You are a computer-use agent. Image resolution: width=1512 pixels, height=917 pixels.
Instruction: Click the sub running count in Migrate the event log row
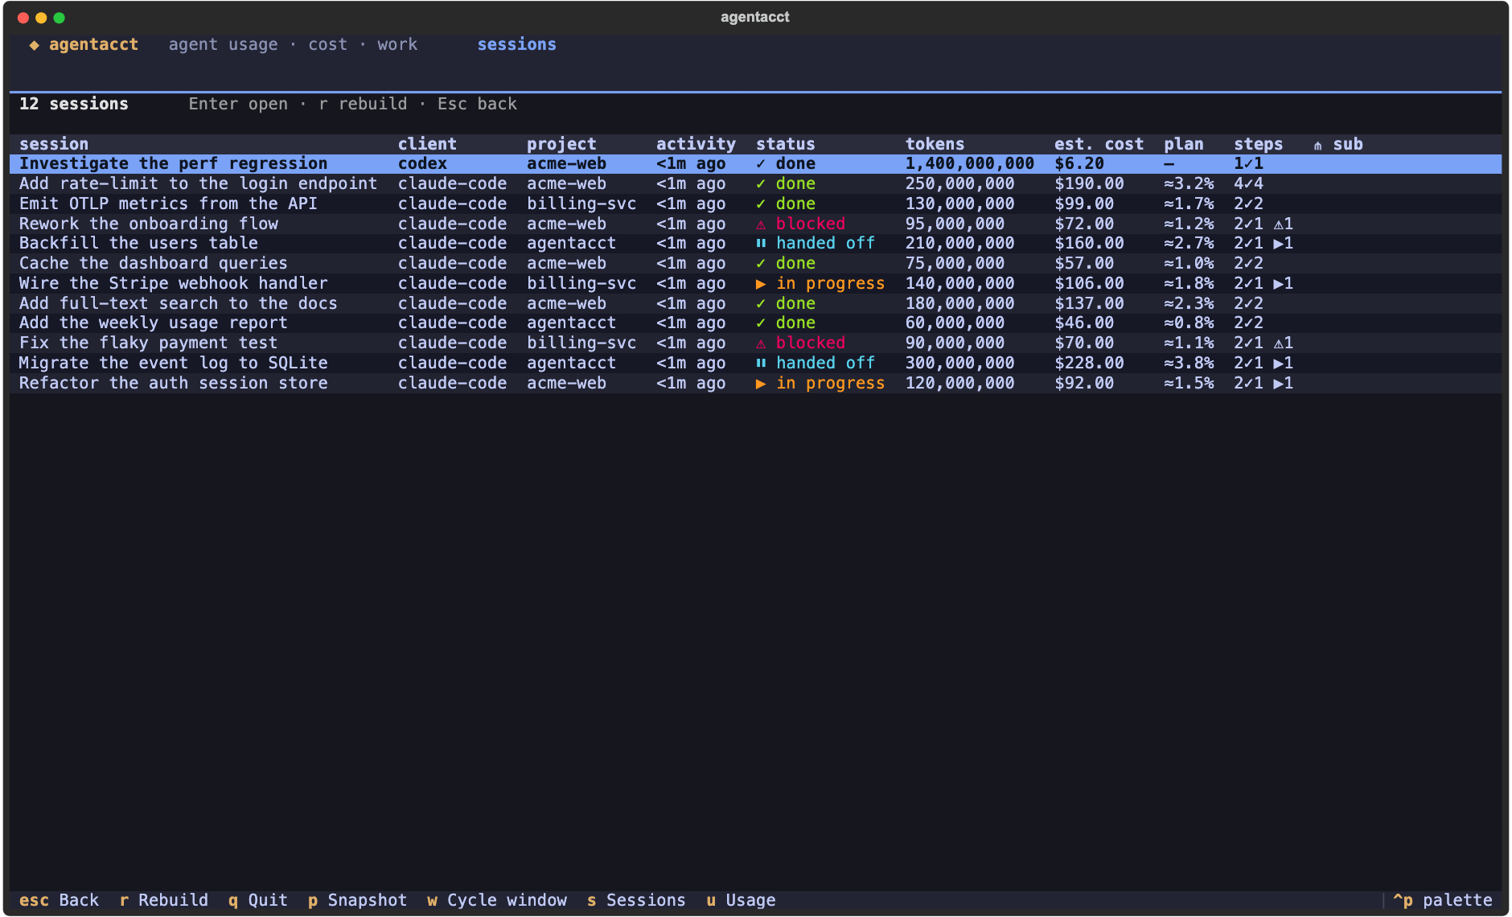(x=1284, y=364)
